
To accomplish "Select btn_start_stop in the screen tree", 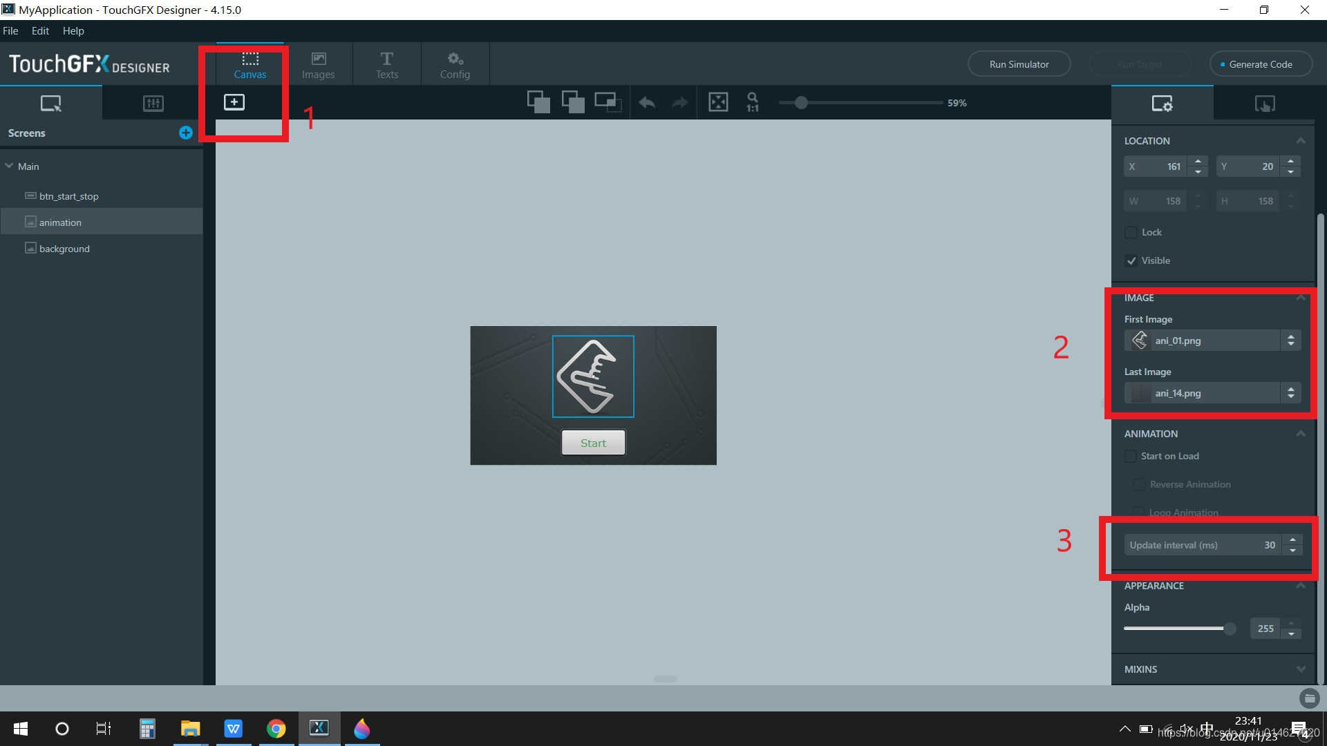I will coord(68,196).
